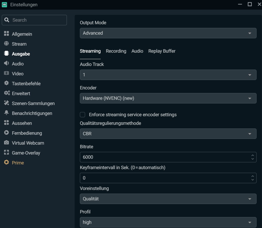This screenshot has width=262, height=228.
Task: Switch to the Replay Buffer tab
Action: click(x=162, y=51)
